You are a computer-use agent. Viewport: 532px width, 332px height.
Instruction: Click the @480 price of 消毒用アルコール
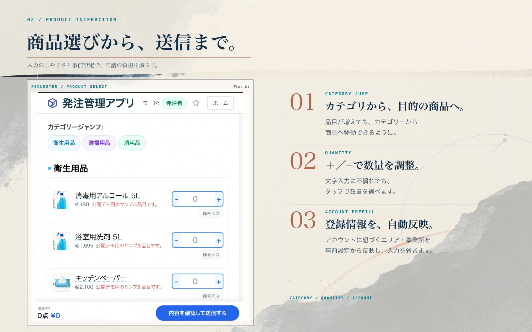pos(82,205)
